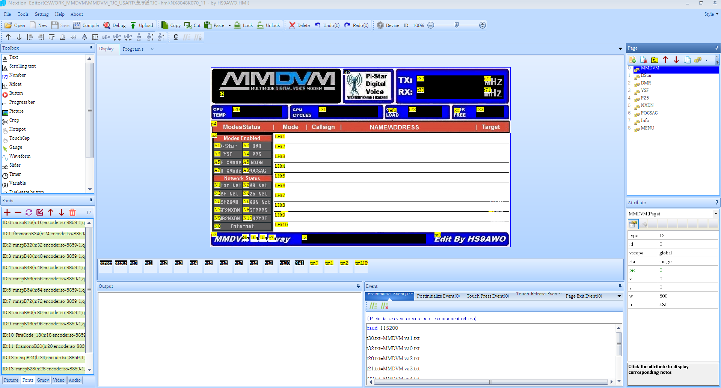Image resolution: width=721 pixels, height=388 pixels.
Task: Select the DMR page in Page list
Action: pos(646,83)
